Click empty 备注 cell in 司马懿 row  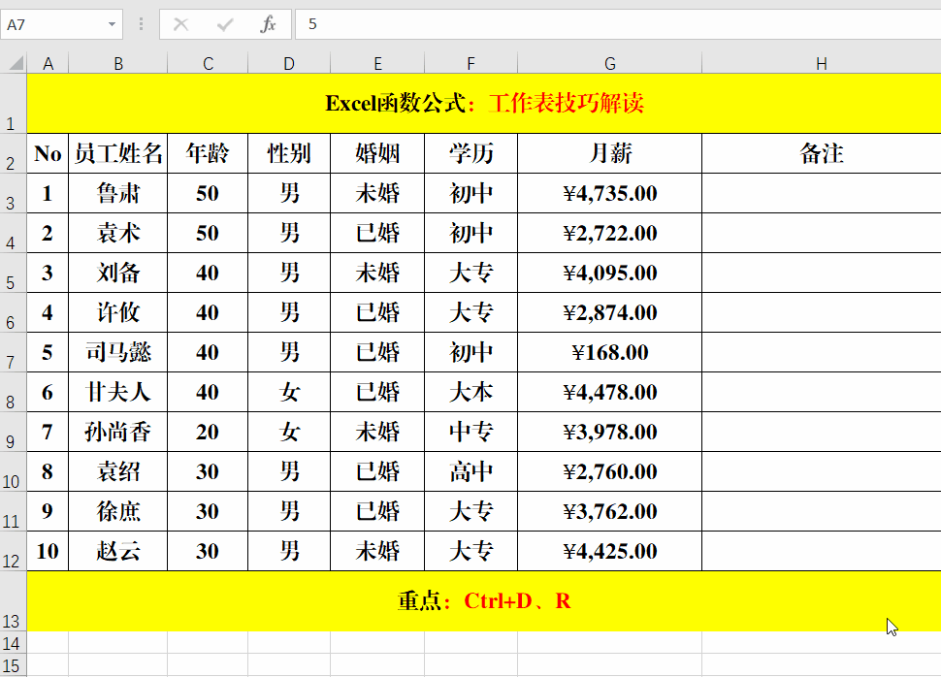coord(822,352)
